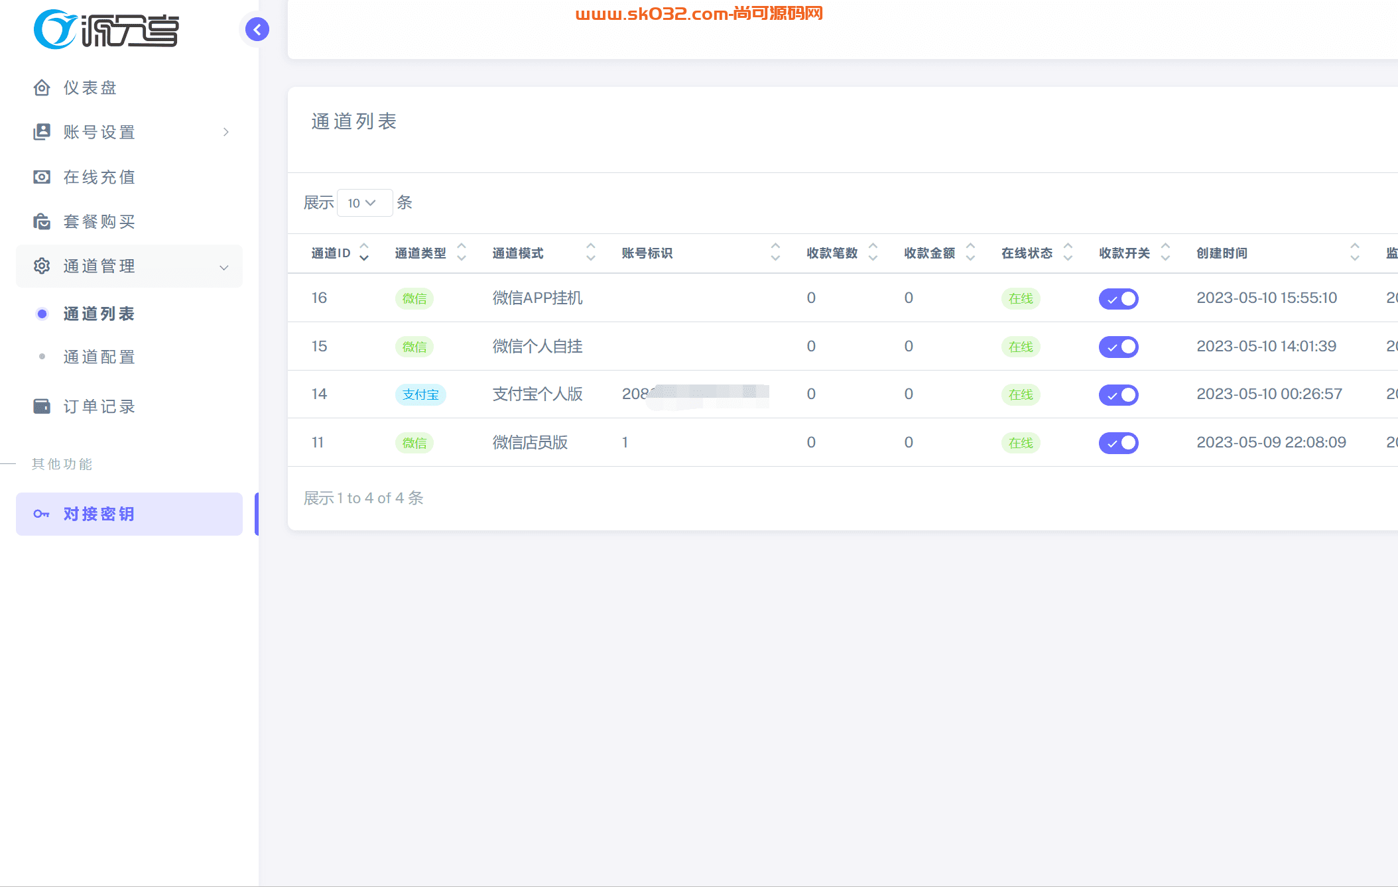1398x887 pixels.
Task: Click the 账号设置 profile icon
Action: 42,132
